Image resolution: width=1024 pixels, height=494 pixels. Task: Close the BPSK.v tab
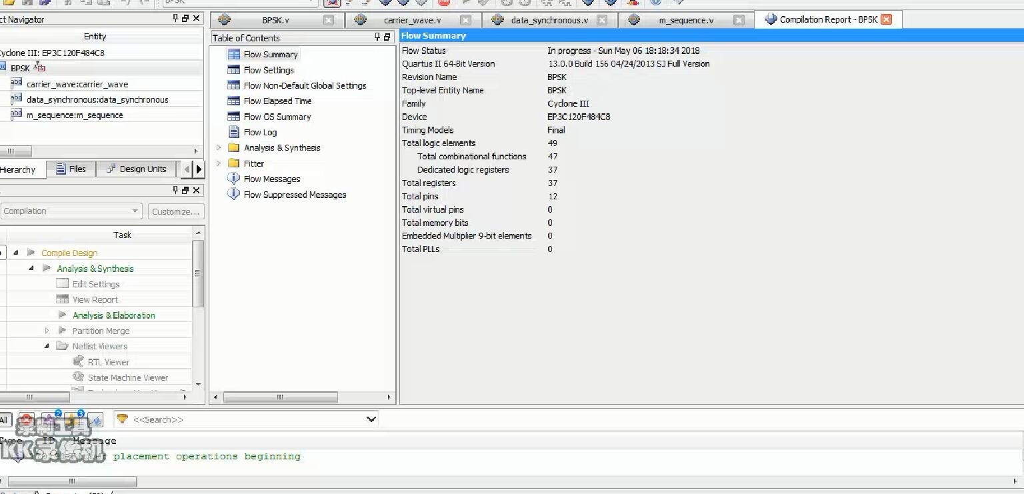328,20
